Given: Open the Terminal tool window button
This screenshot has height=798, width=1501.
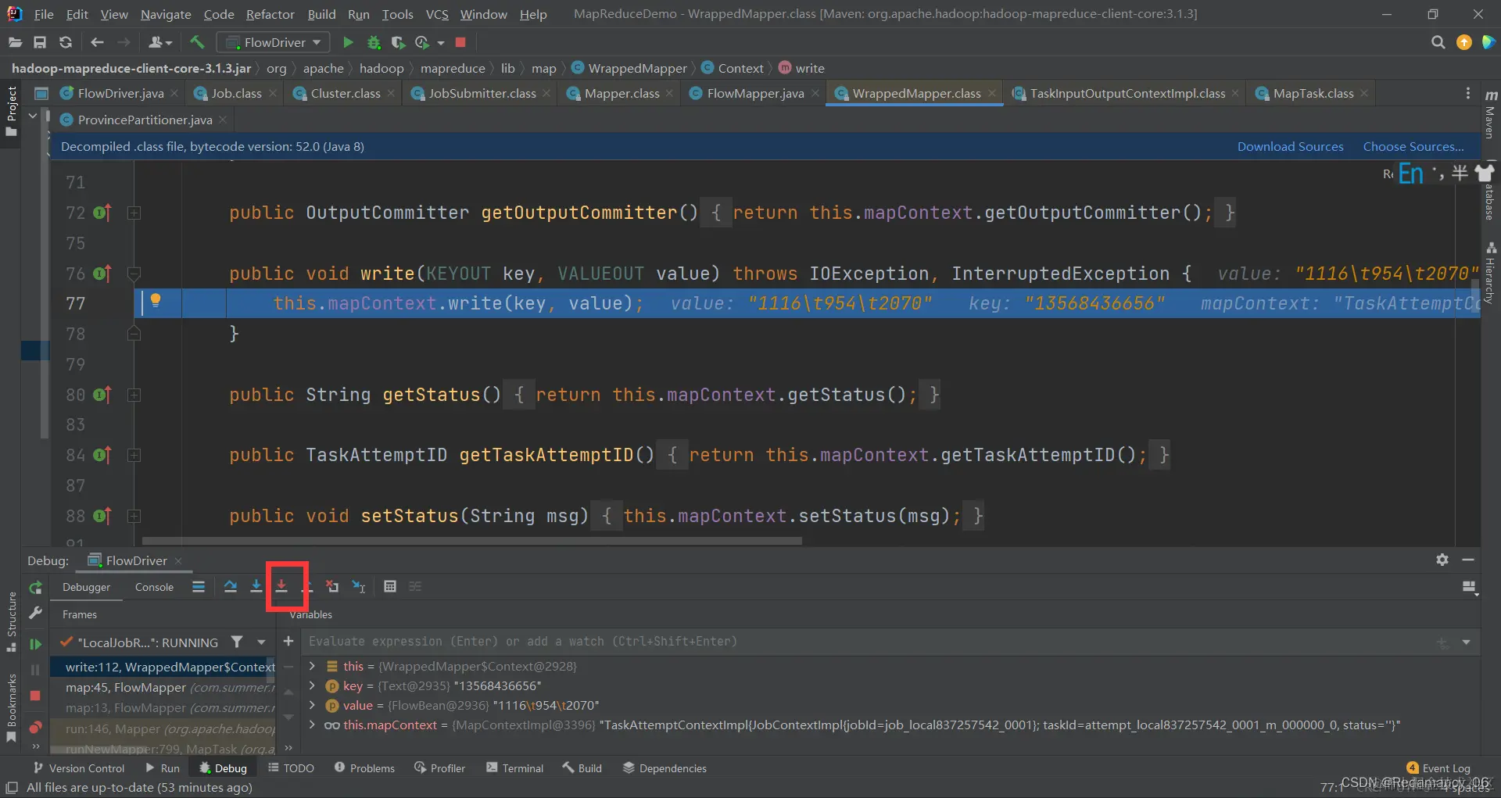Looking at the screenshot, I should click(x=514, y=768).
